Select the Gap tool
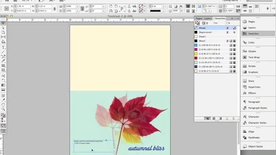The height and width of the screenshot is (155, 276). tap(3, 37)
